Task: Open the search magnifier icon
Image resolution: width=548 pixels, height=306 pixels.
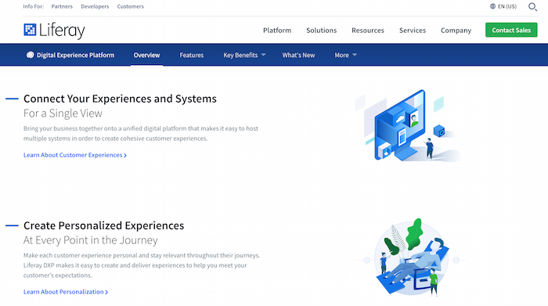Action: (532, 6)
